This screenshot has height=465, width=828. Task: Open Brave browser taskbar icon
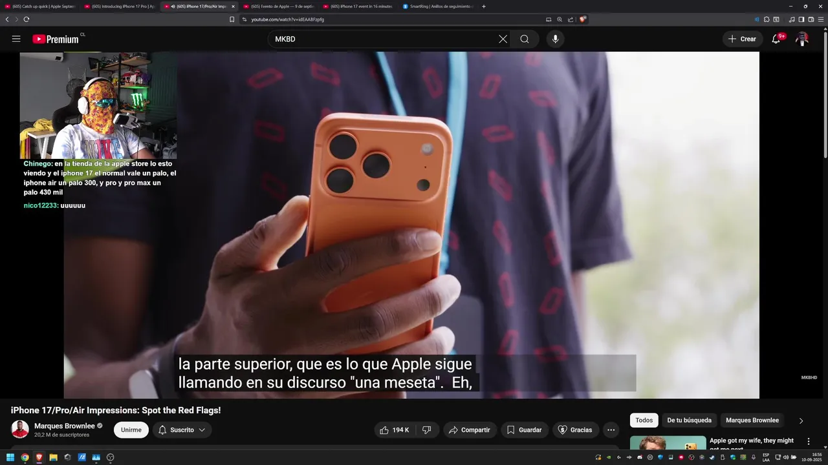pyautogui.click(x=39, y=457)
